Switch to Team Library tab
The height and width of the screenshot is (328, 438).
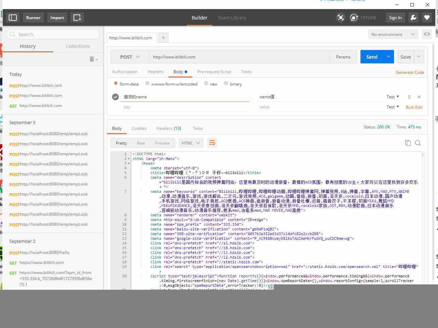[x=232, y=17]
